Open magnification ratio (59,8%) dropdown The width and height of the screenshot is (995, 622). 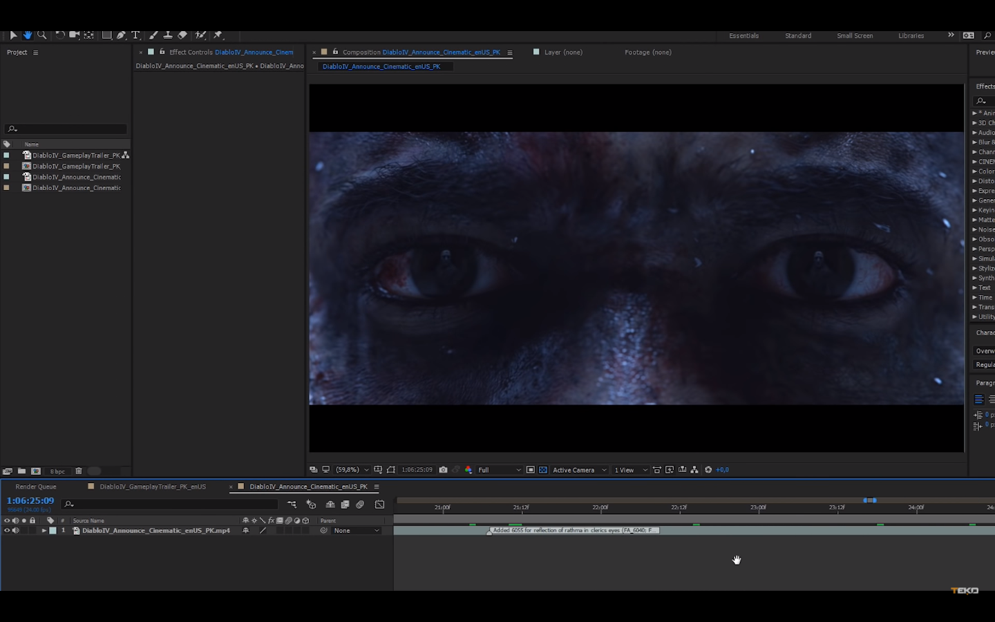352,470
